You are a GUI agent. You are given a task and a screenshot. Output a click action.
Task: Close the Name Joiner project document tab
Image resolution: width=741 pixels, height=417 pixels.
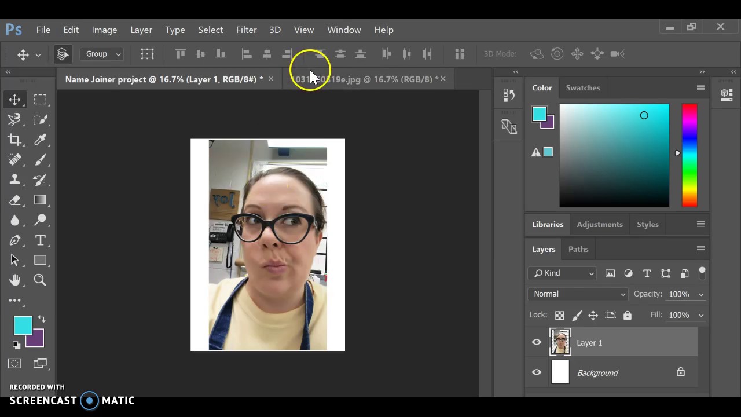click(270, 79)
